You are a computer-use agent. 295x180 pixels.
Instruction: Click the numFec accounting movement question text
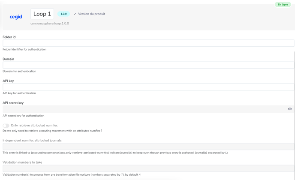pos(52,131)
